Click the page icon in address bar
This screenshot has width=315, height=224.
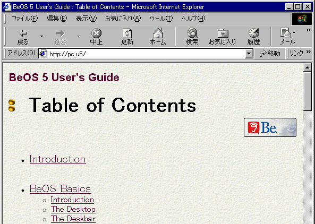tap(43, 54)
